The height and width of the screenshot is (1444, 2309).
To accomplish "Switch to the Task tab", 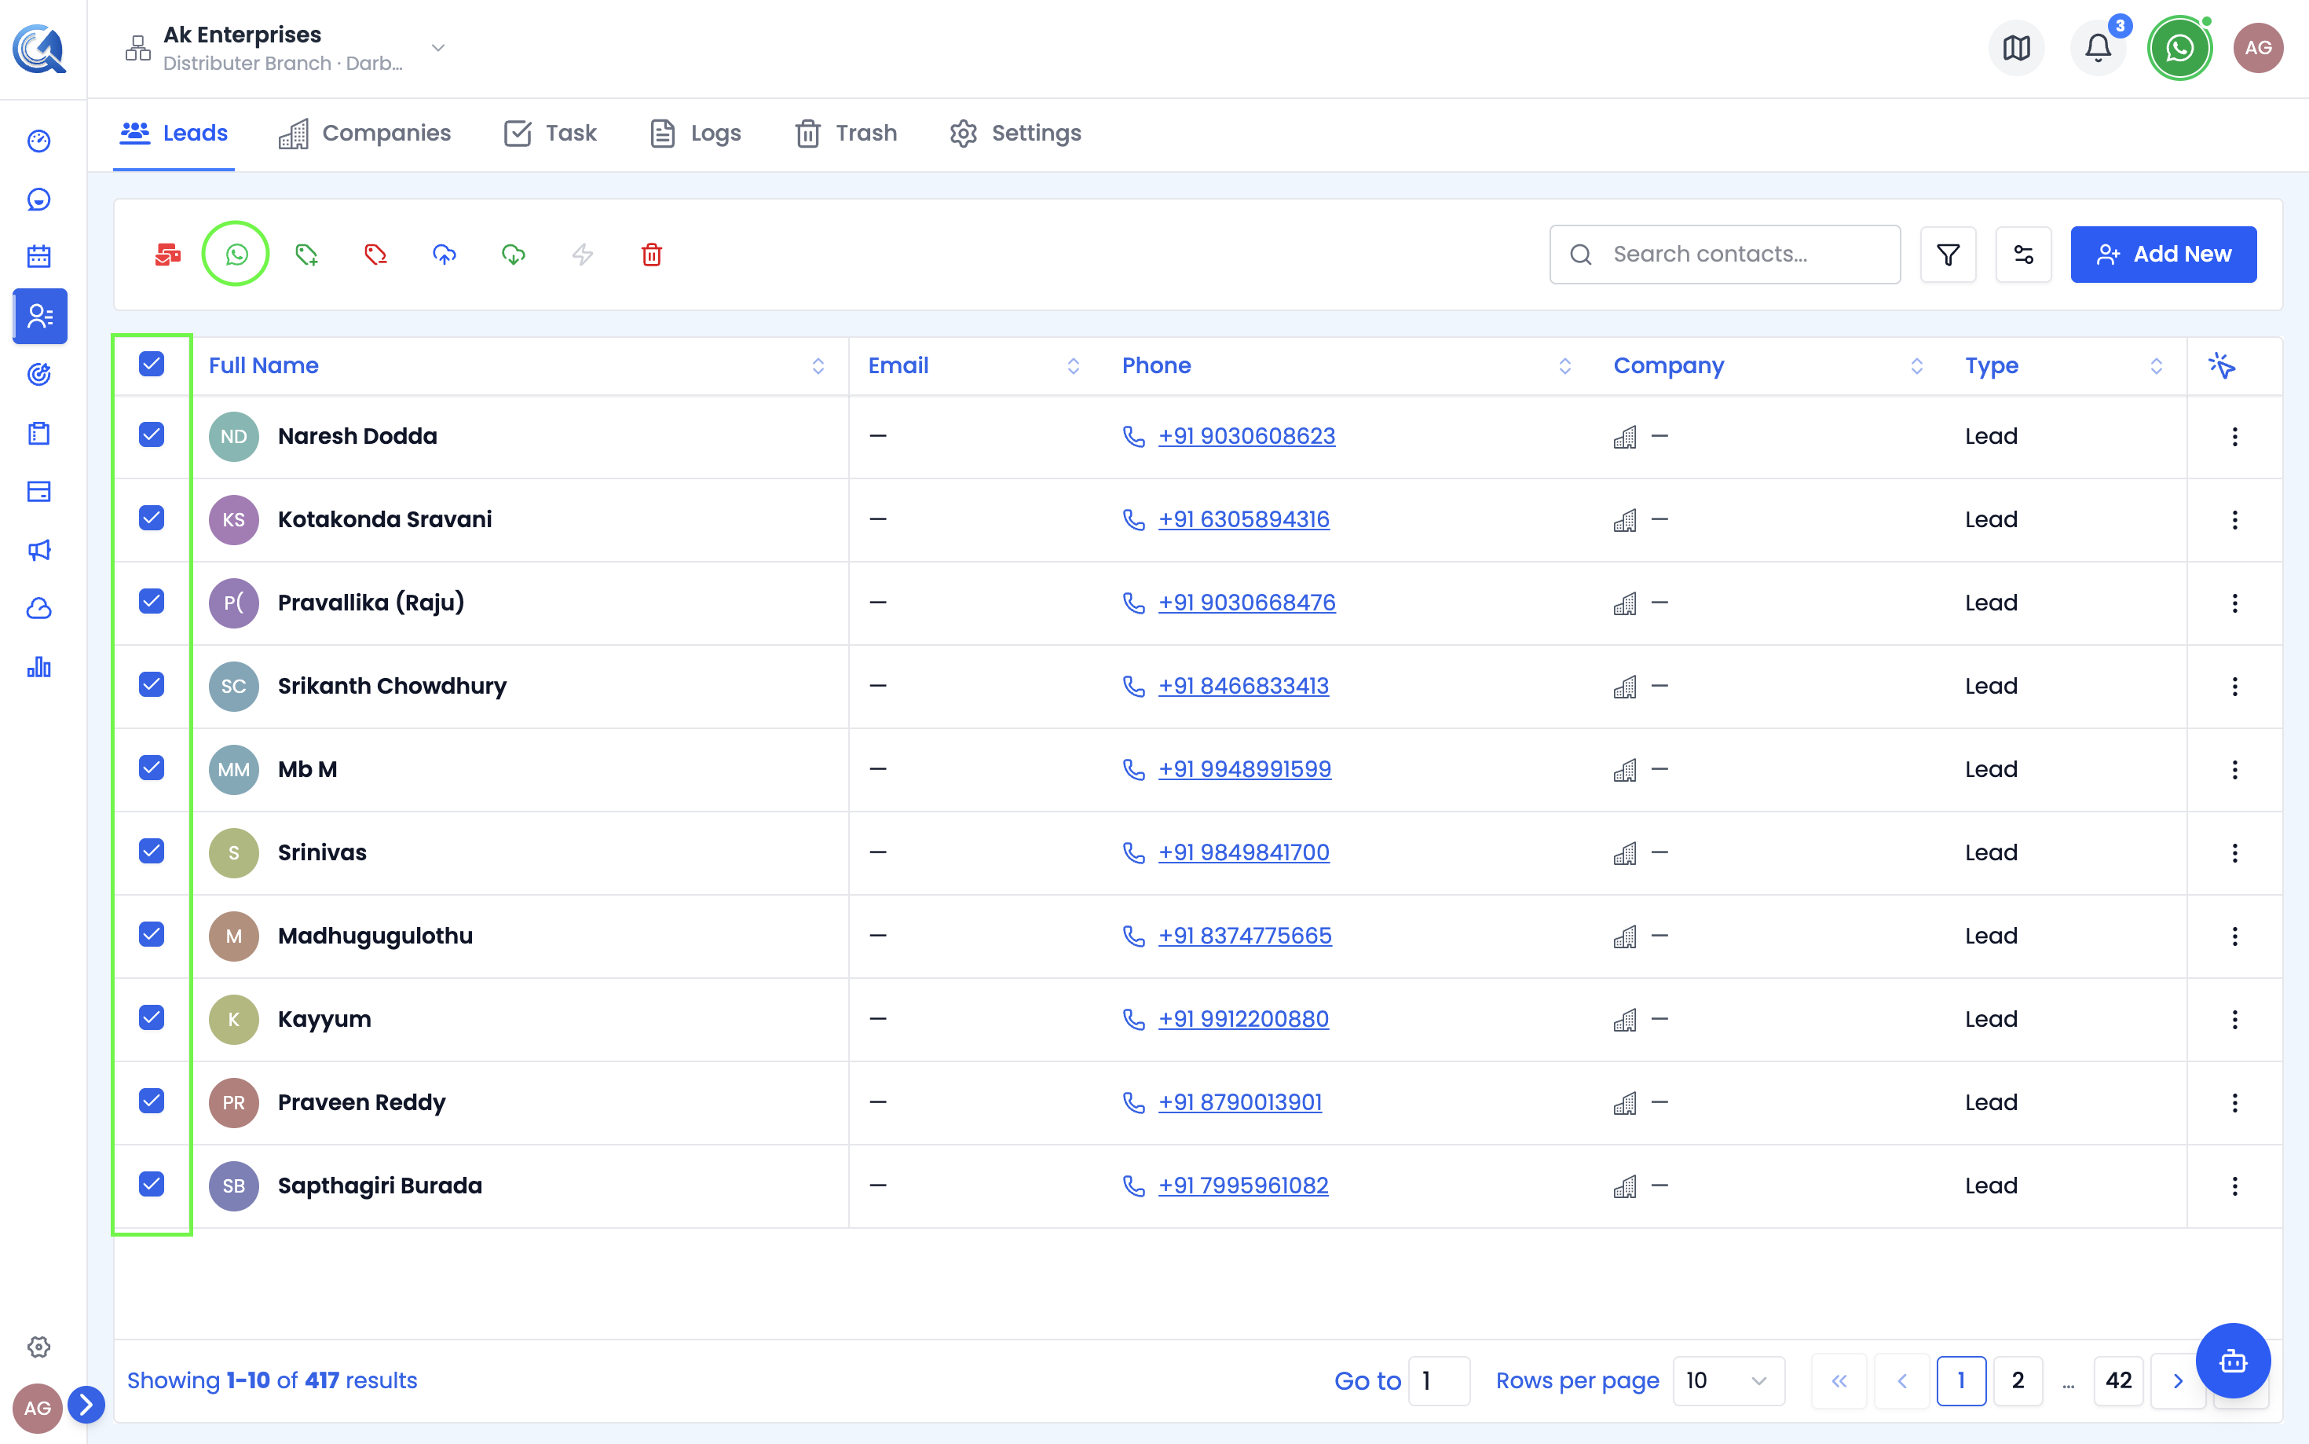I will click(x=551, y=134).
